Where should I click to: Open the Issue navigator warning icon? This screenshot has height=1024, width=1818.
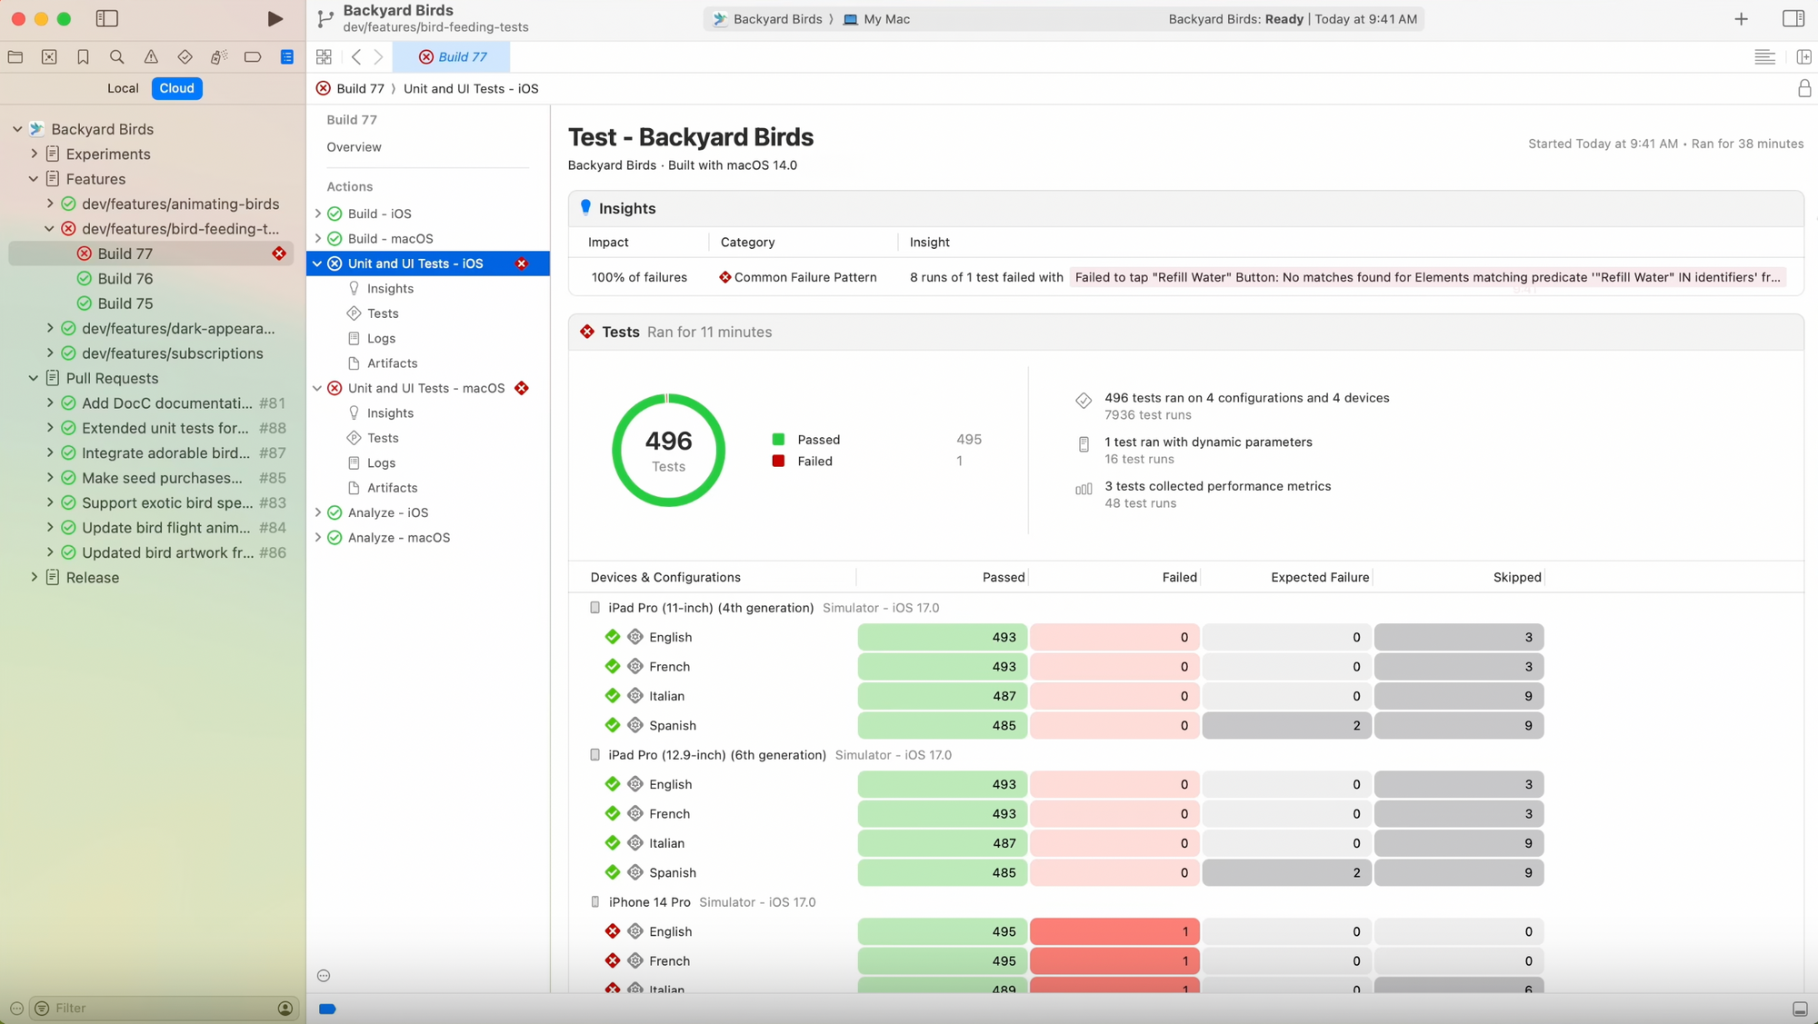(151, 57)
